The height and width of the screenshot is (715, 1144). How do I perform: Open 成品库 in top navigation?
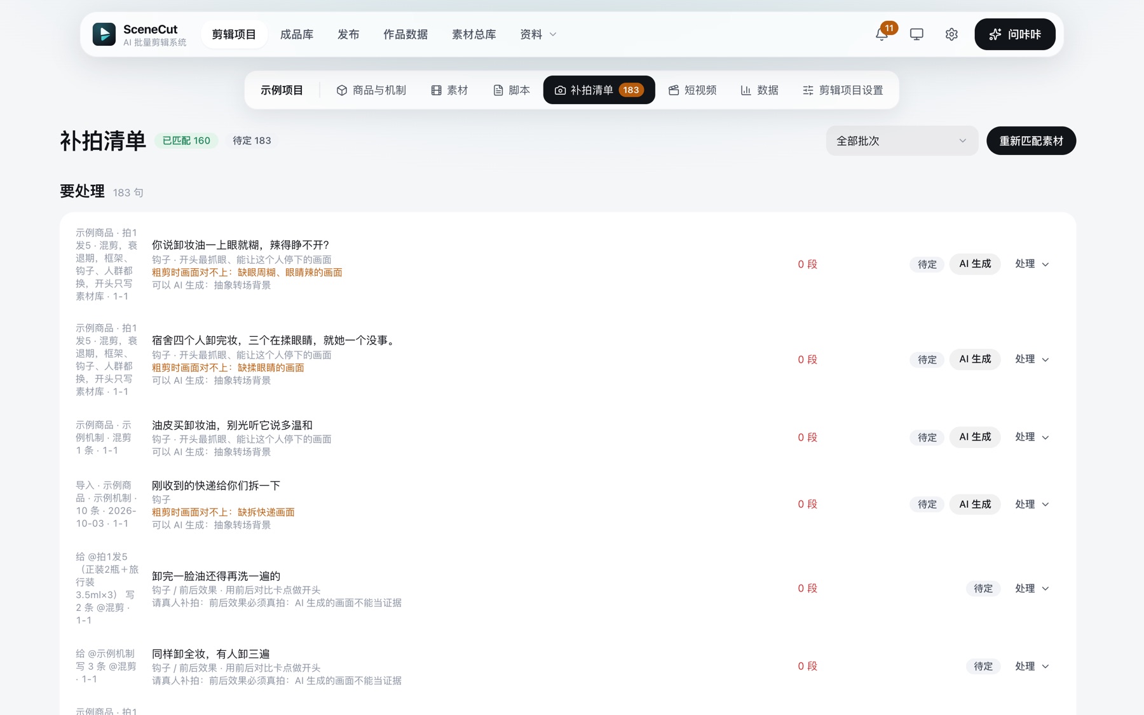(x=297, y=34)
